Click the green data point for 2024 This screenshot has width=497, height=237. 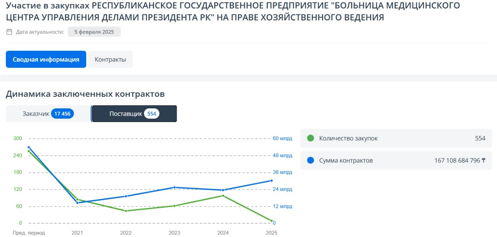tap(223, 195)
